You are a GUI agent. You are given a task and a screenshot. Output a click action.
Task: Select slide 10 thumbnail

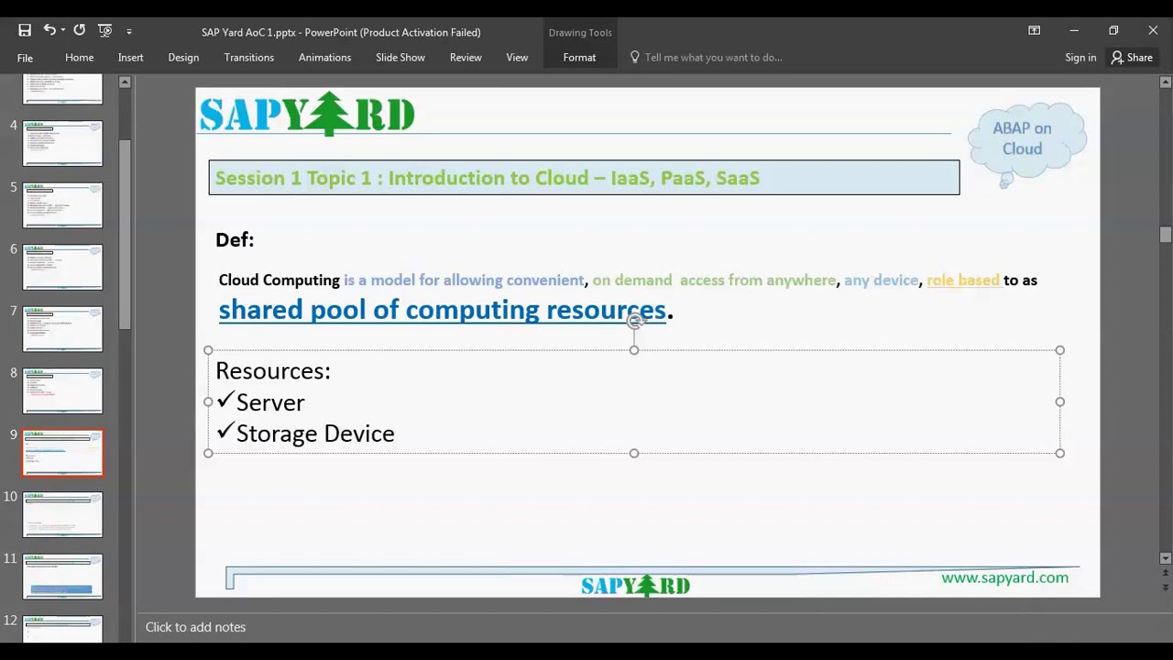62,514
